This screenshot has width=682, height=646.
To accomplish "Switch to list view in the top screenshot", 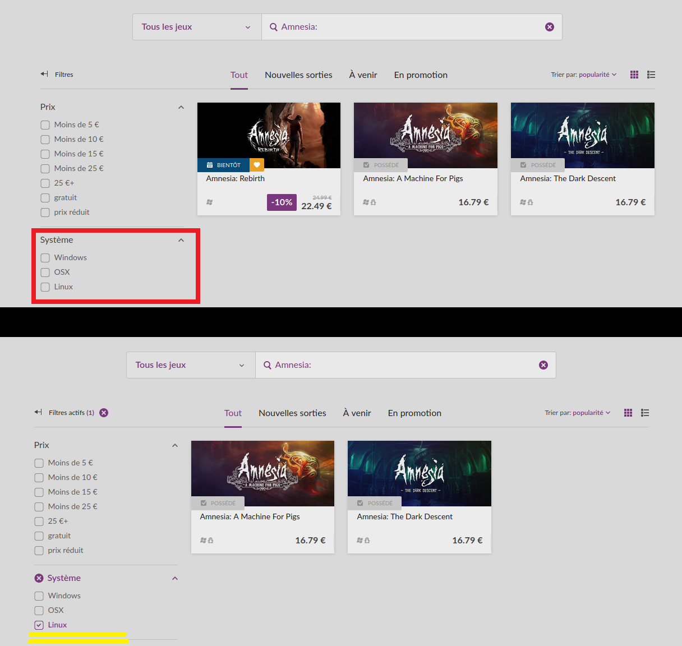I will point(651,75).
